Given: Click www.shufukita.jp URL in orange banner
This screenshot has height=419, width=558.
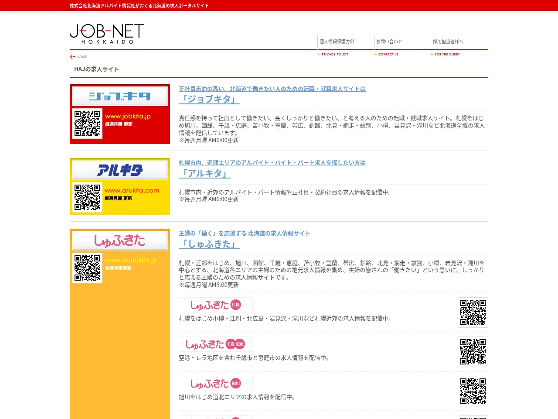Looking at the screenshot, I should click(131, 261).
